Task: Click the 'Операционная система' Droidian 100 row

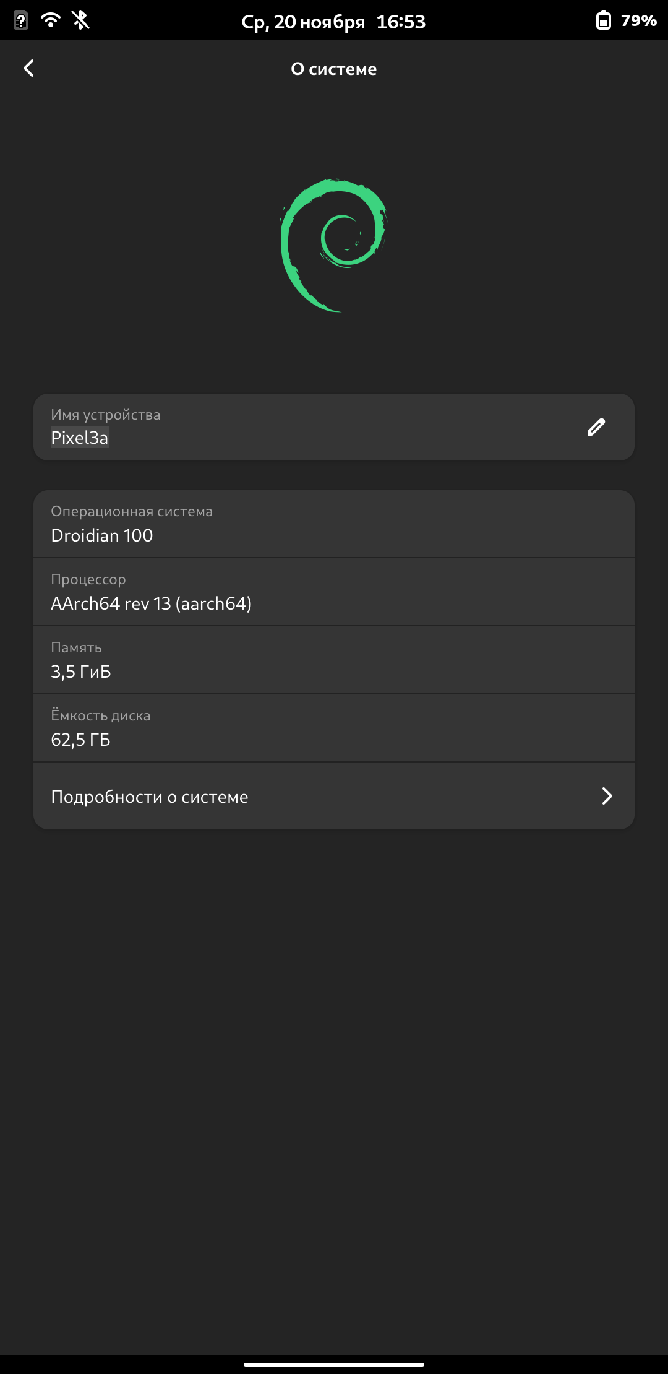Action: click(334, 524)
